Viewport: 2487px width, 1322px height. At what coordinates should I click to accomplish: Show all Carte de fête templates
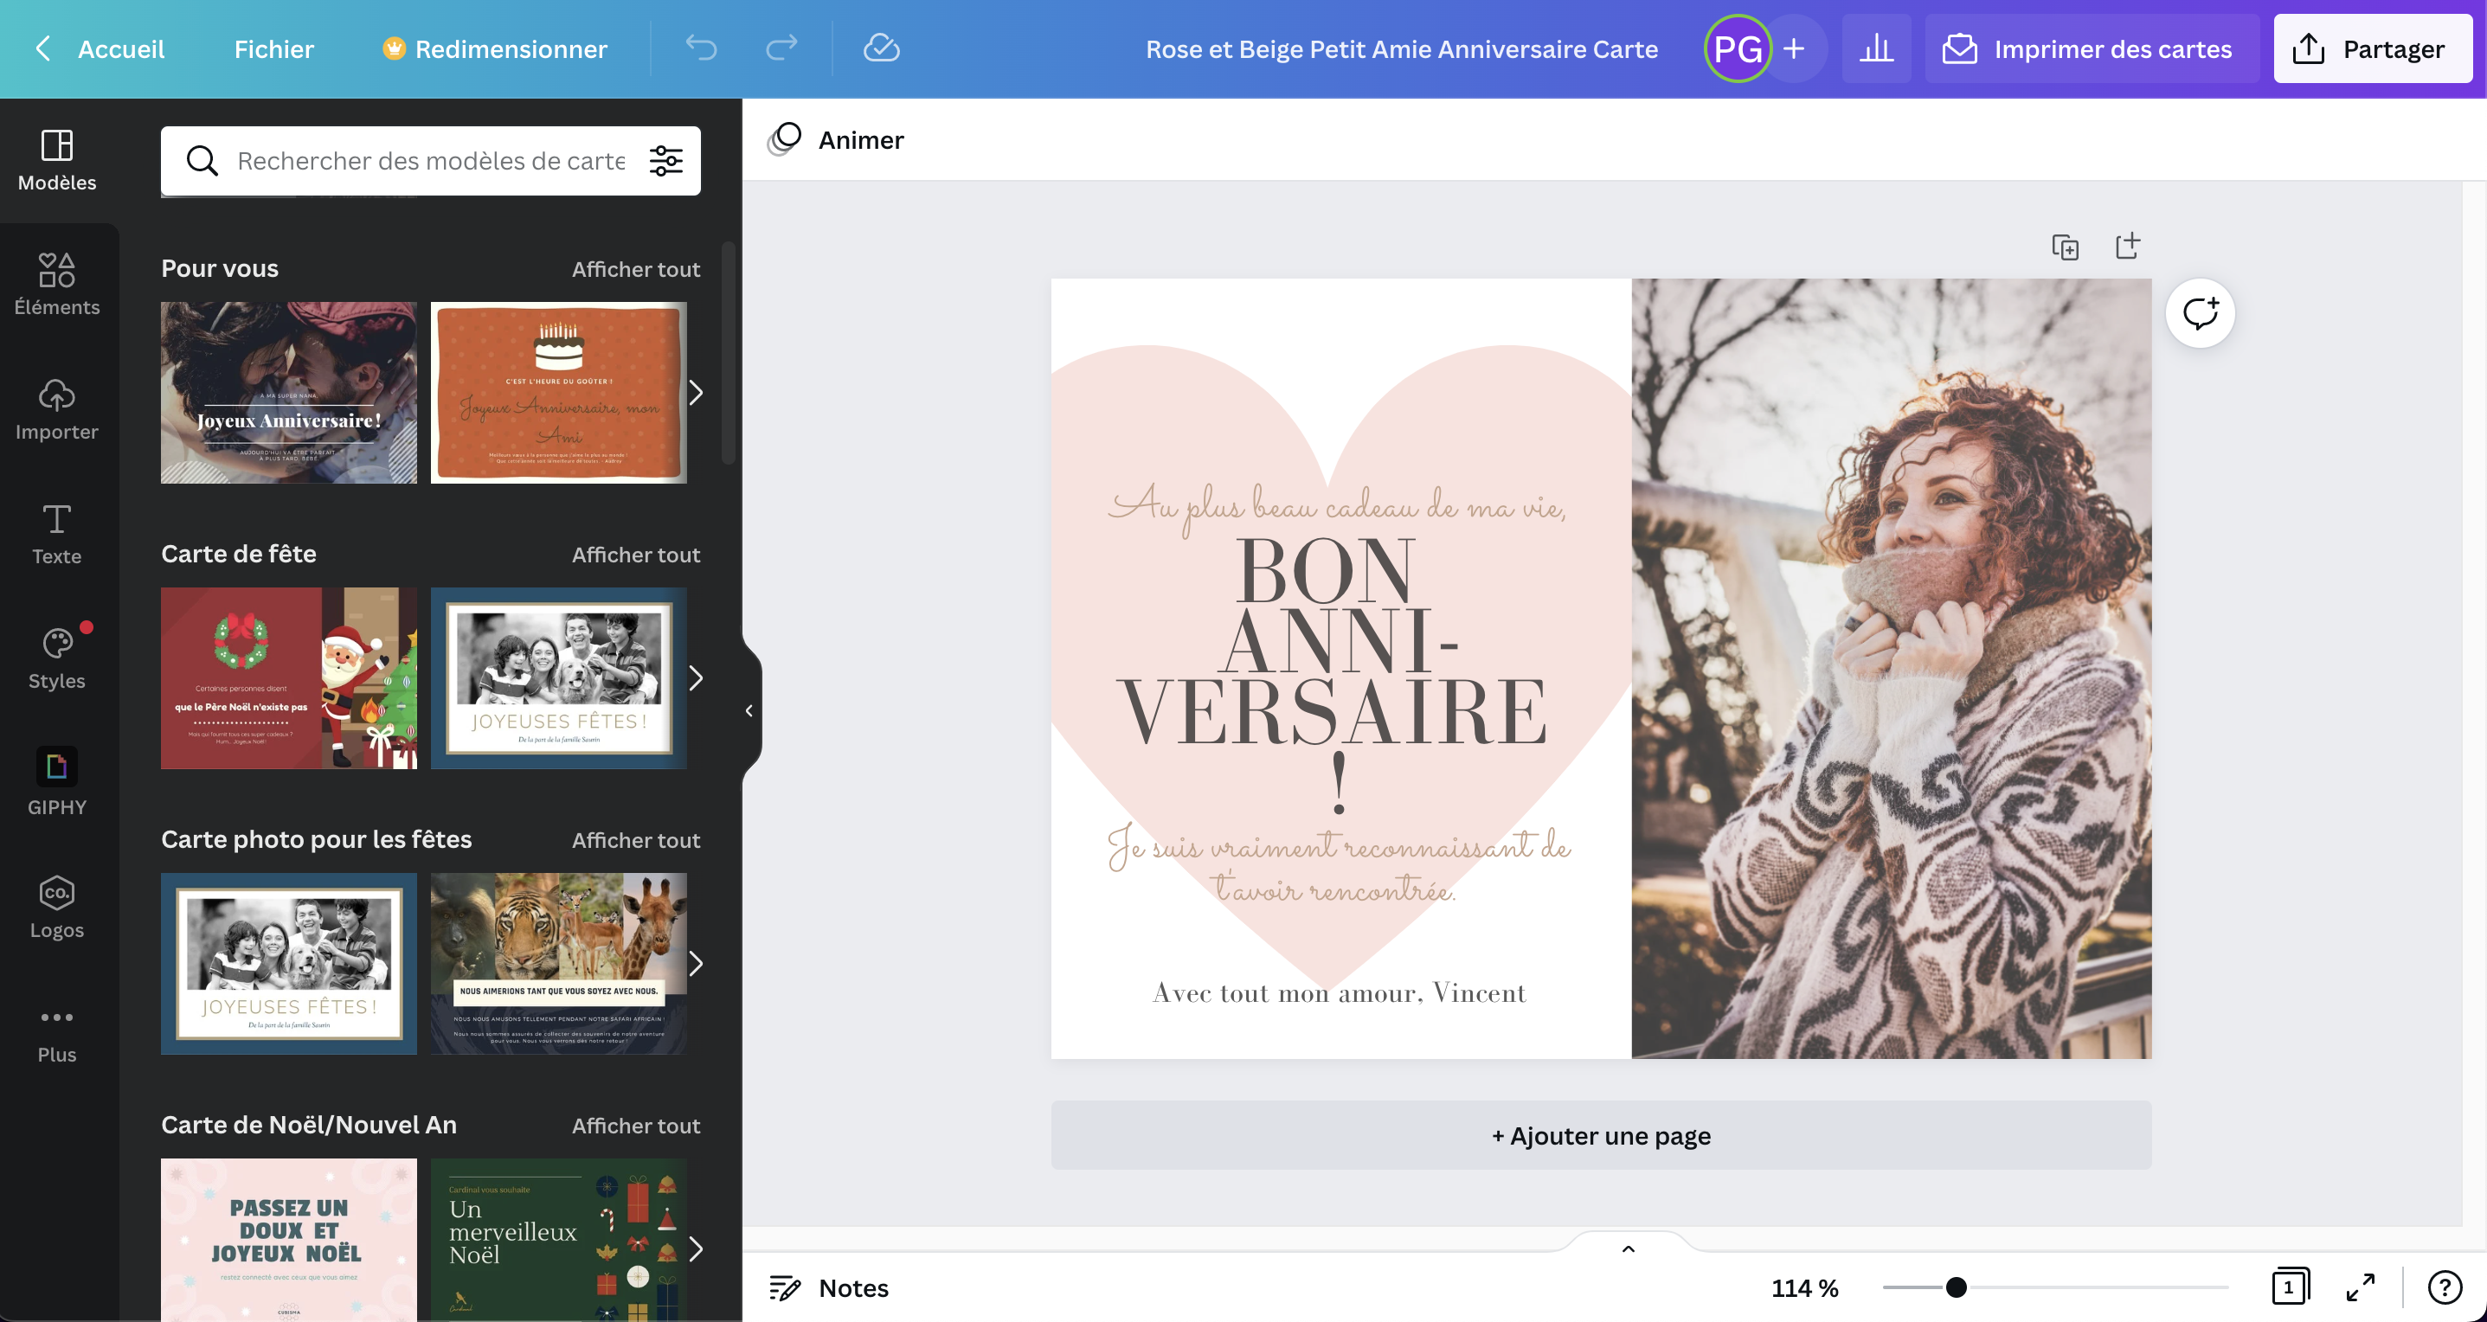click(x=635, y=555)
